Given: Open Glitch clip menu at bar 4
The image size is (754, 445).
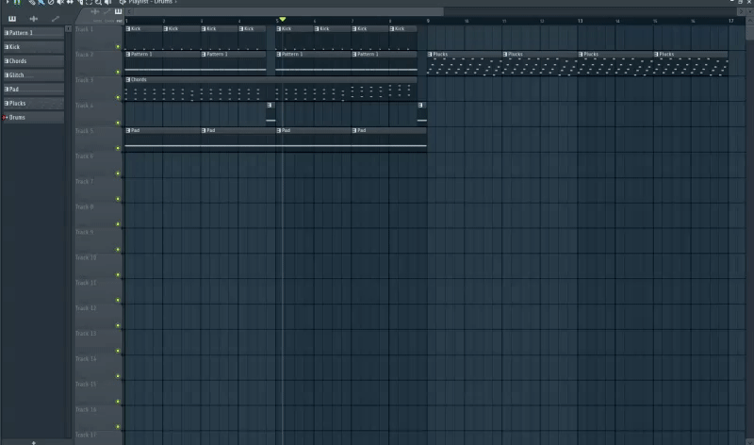Looking at the screenshot, I should pos(270,105).
